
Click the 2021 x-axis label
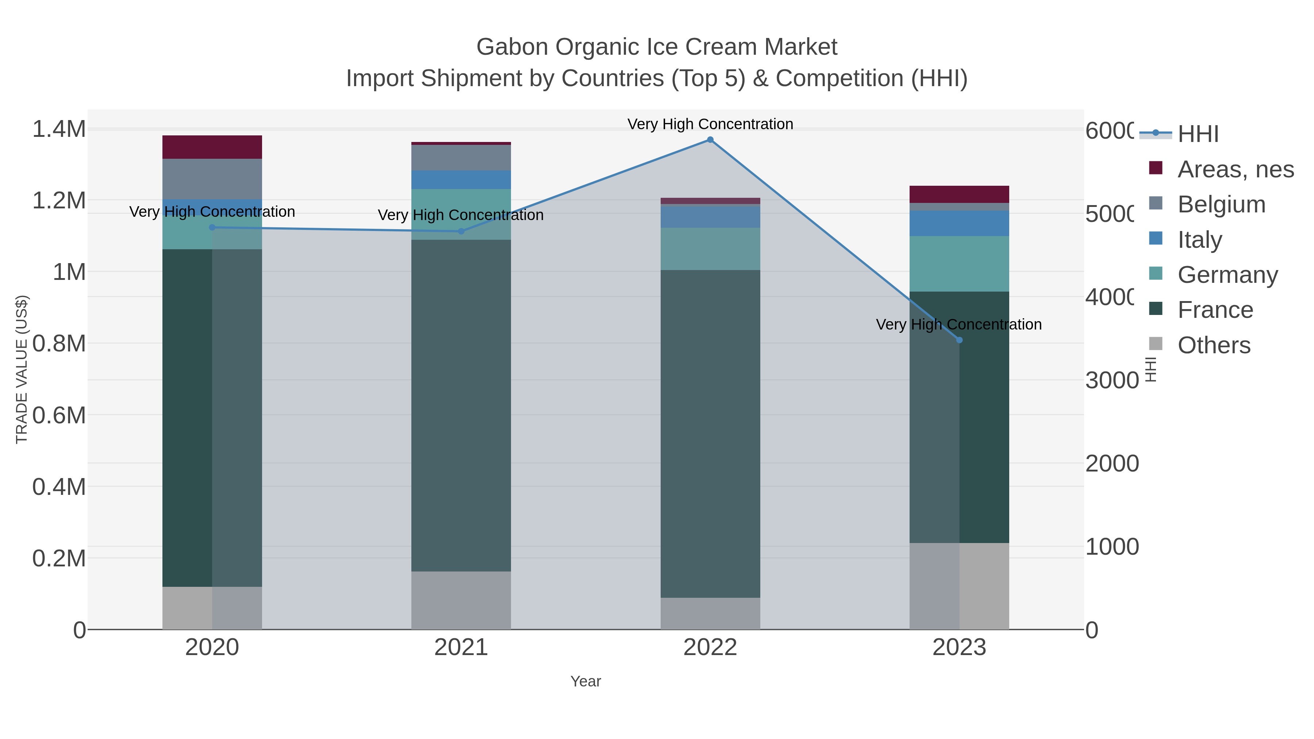point(461,648)
